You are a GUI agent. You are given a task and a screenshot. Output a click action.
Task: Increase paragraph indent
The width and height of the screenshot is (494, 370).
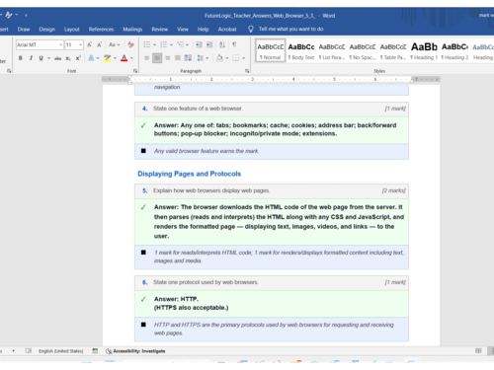(209, 44)
